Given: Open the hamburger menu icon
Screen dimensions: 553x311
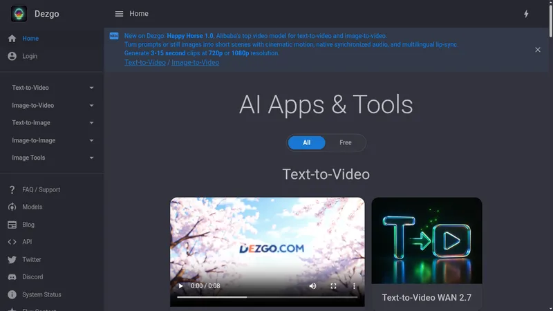Looking at the screenshot, I should click(119, 14).
